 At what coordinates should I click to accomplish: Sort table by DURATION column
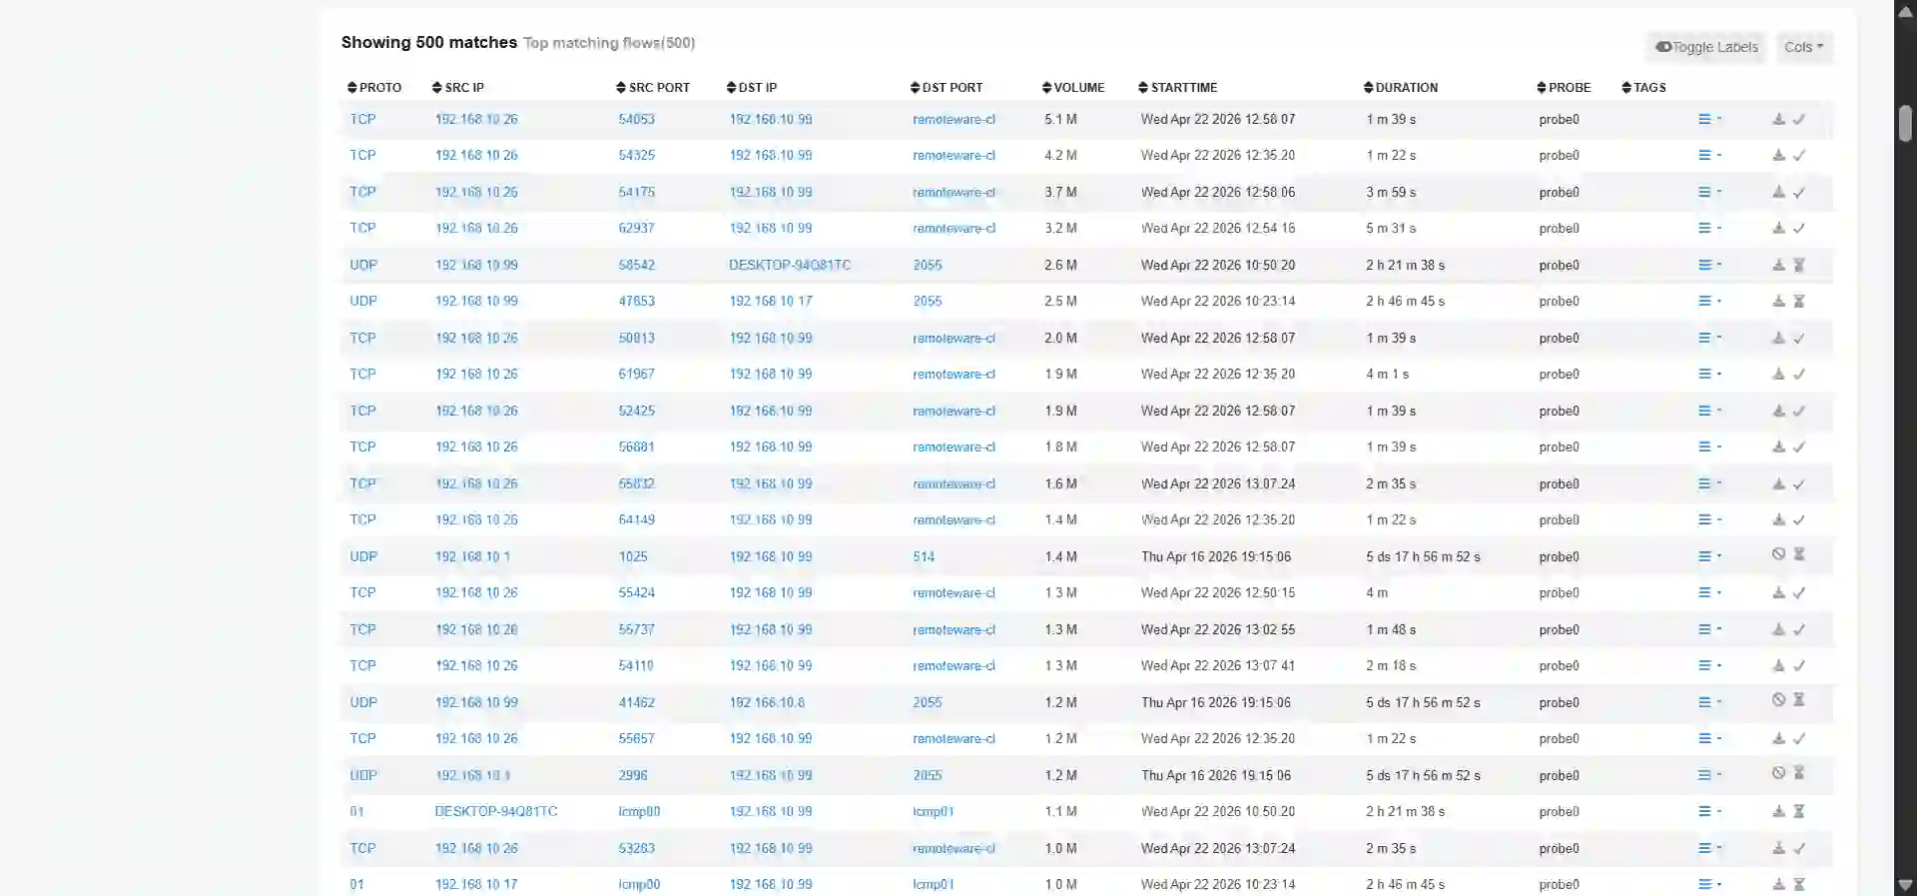click(1401, 88)
